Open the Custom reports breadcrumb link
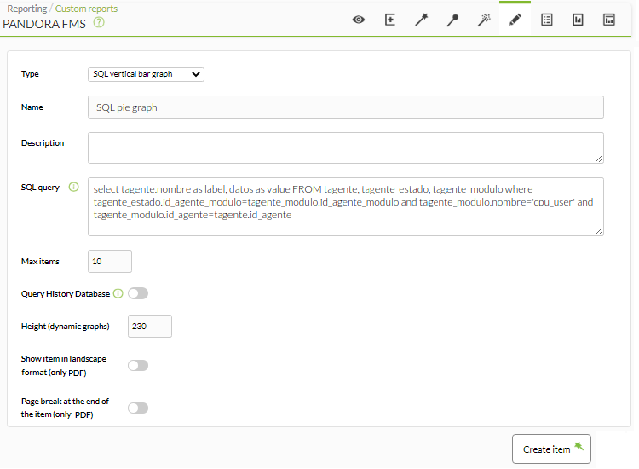The image size is (639, 469). click(x=86, y=9)
